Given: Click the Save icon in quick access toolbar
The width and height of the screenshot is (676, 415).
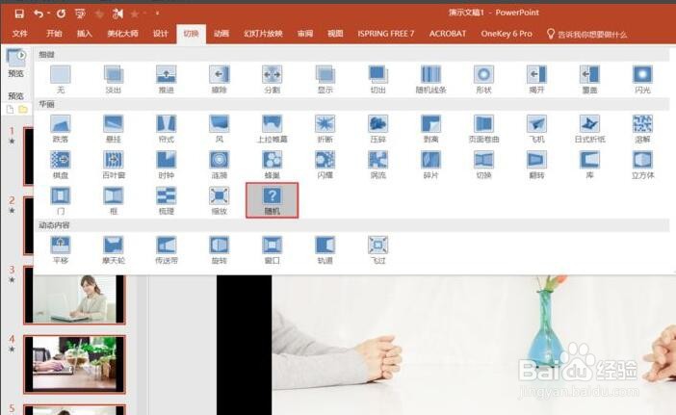Looking at the screenshot, I should [19, 13].
